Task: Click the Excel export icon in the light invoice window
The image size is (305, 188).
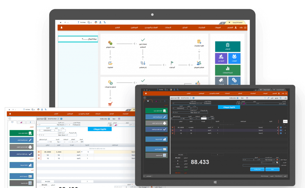Action: coord(61,119)
